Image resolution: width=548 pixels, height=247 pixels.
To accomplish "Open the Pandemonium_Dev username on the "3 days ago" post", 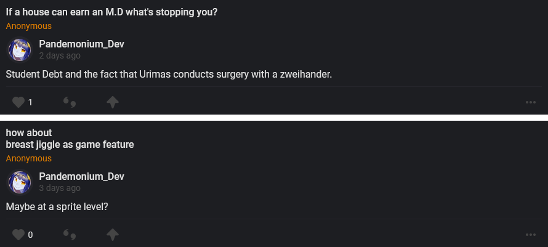I will 81,177.
